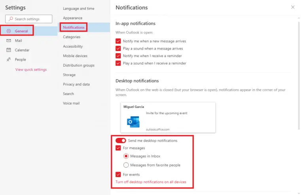
Task: Open the General settings category
Action: tap(29, 31)
